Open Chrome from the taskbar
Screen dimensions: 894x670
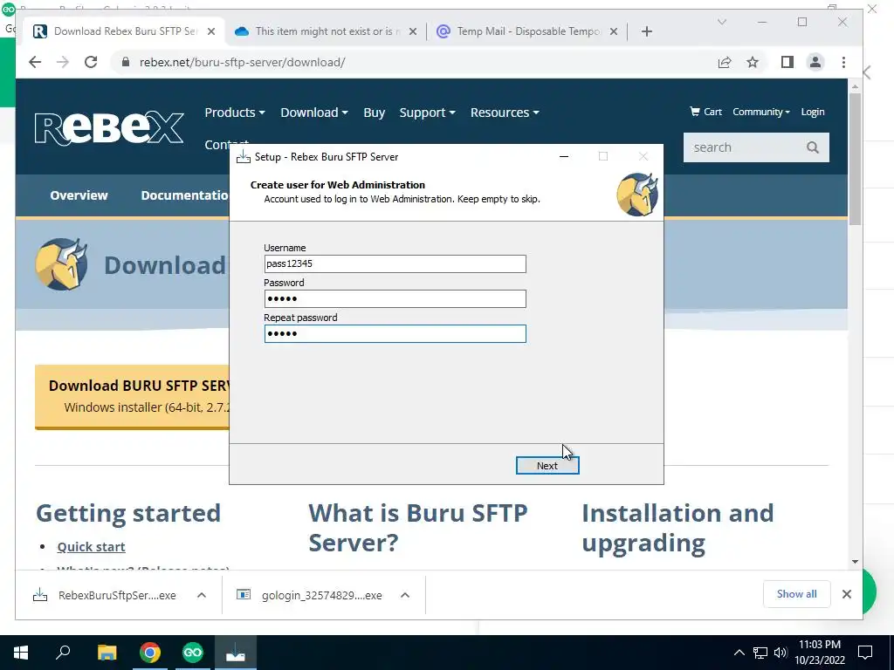[150, 653]
